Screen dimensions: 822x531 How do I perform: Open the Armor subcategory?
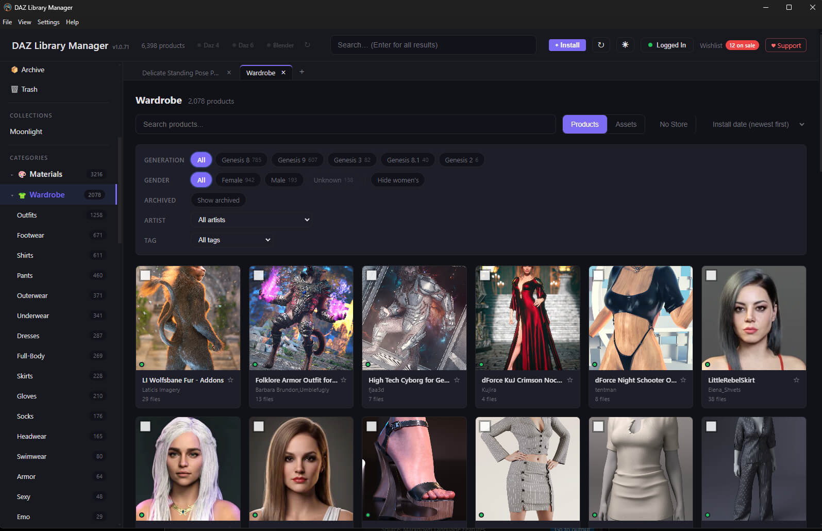(x=59, y=476)
